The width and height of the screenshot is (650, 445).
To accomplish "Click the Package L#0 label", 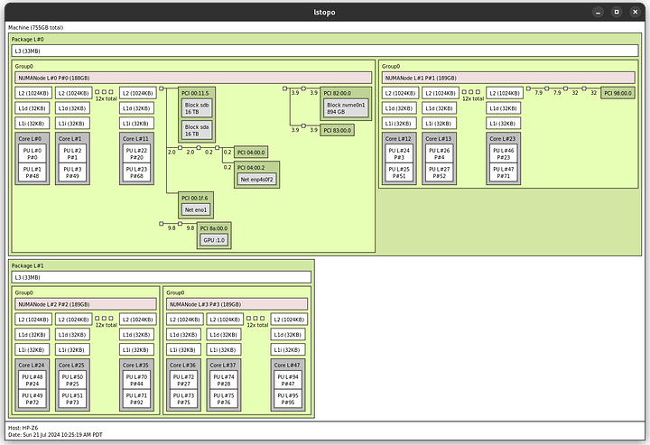I will [x=27, y=39].
